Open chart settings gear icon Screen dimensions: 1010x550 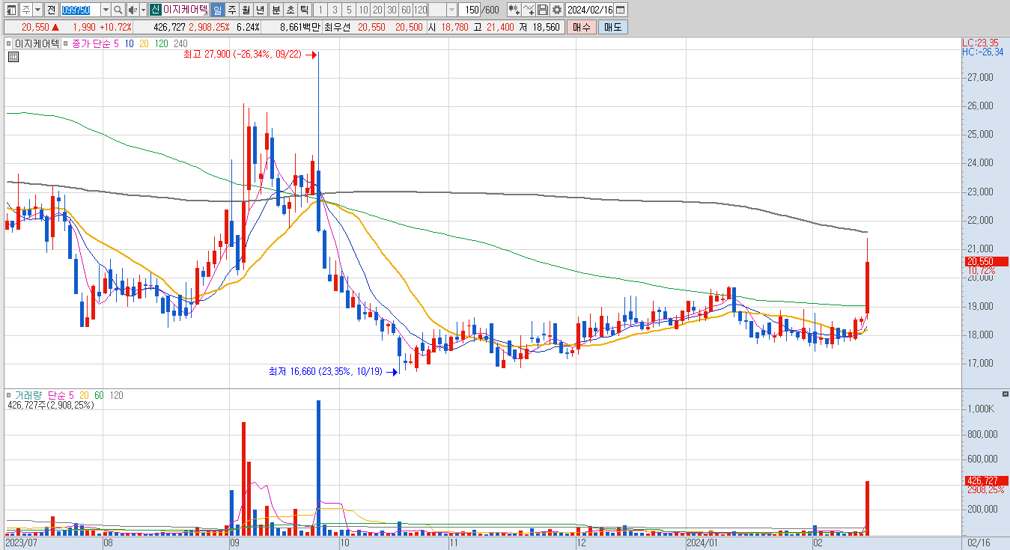pos(557,10)
